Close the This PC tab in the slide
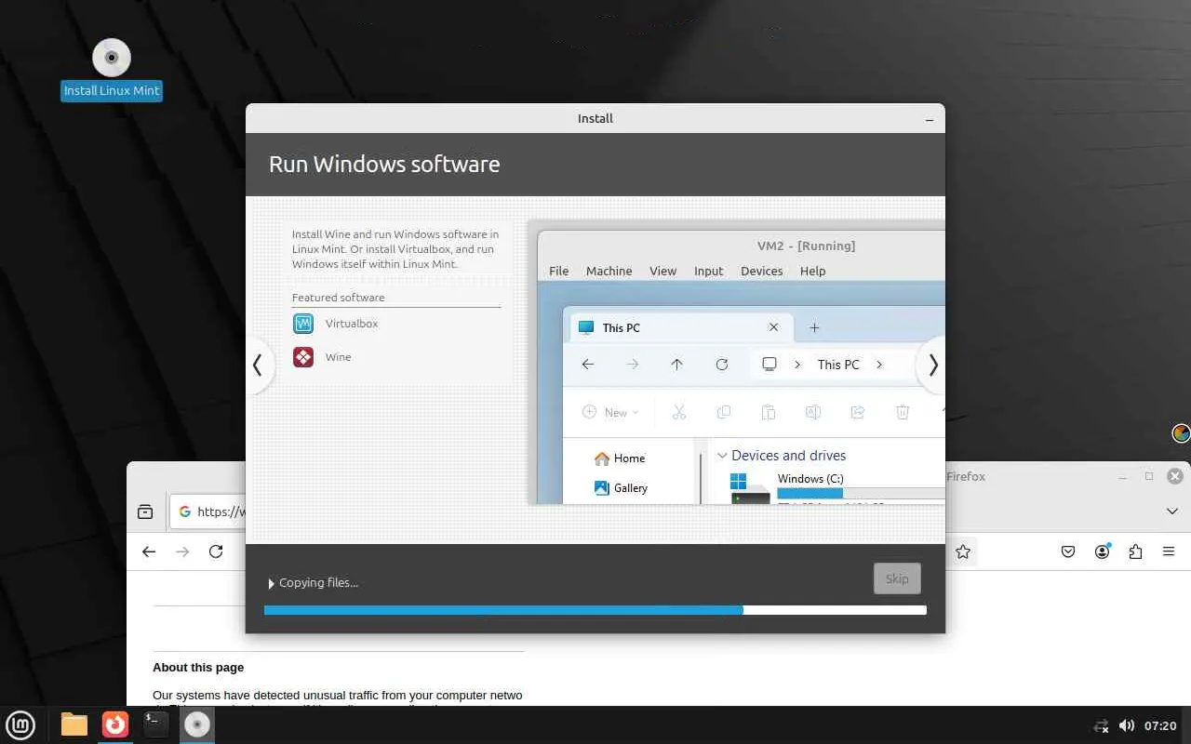The width and height of the screenshot is (1191, 744). pos(773,327)
